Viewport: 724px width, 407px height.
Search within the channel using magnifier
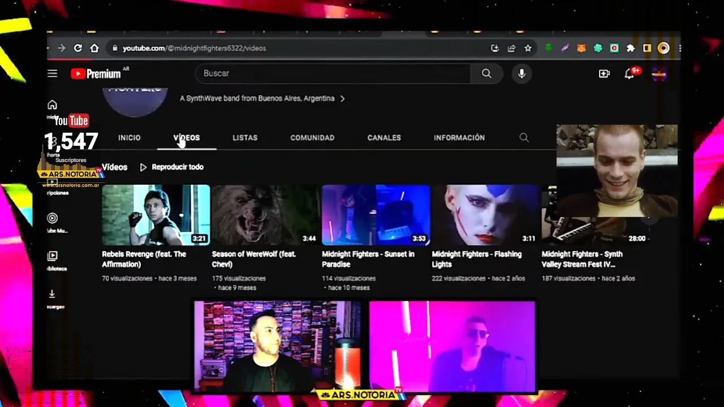(x=524, y=137)
